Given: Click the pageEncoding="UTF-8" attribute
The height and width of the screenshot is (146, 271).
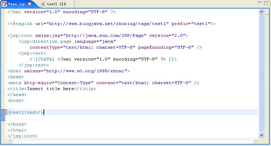Looking at the screenshot, I should click(166, 47).
